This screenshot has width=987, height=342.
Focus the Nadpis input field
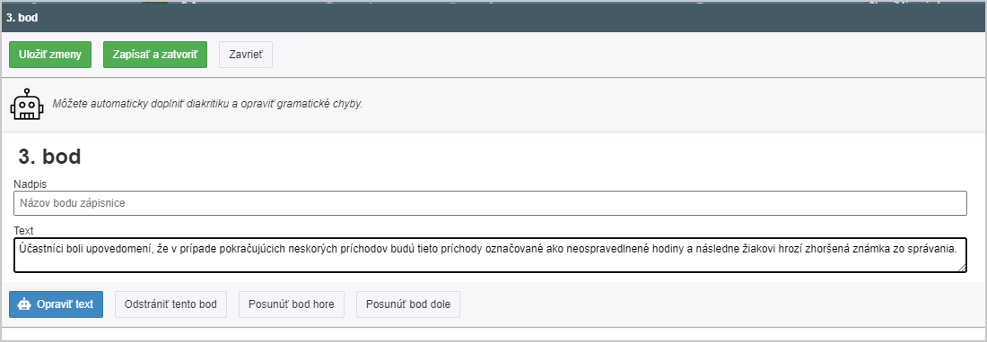[490, 203]
